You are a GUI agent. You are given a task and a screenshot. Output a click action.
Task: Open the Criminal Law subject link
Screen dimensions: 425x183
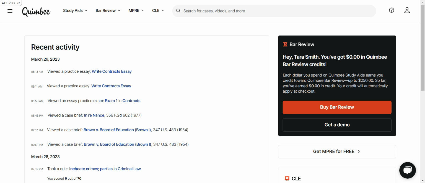click(129, 169)
